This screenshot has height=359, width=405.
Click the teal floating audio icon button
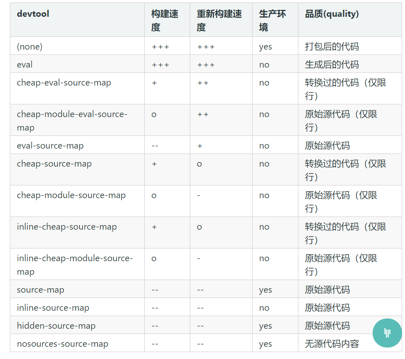[x=387, y=333]
